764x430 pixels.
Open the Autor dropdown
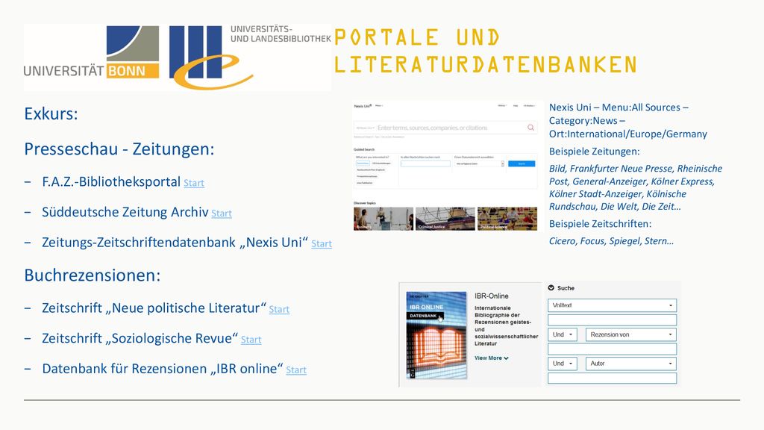tap(631, 364)
